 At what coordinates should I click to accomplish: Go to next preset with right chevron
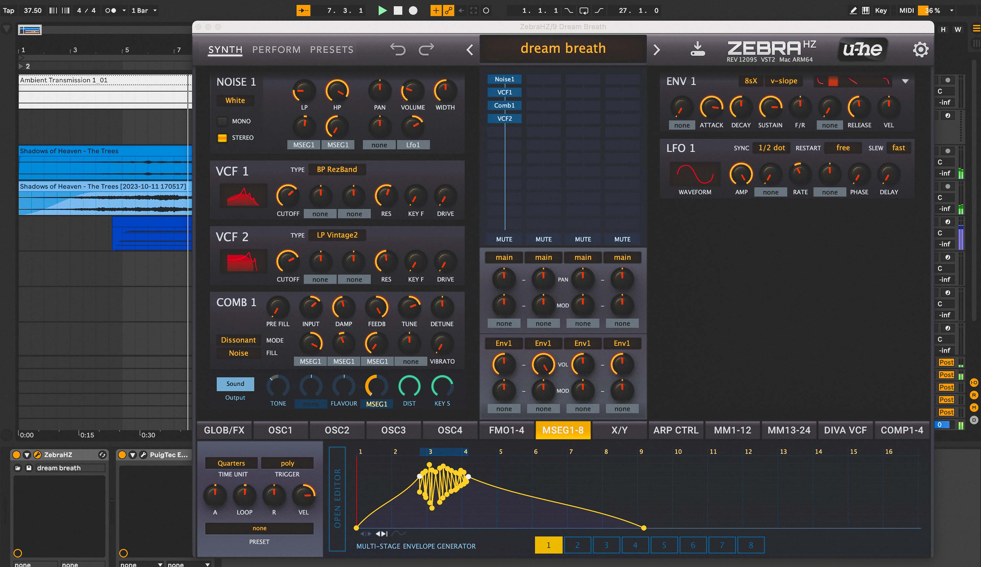[657, 50]
